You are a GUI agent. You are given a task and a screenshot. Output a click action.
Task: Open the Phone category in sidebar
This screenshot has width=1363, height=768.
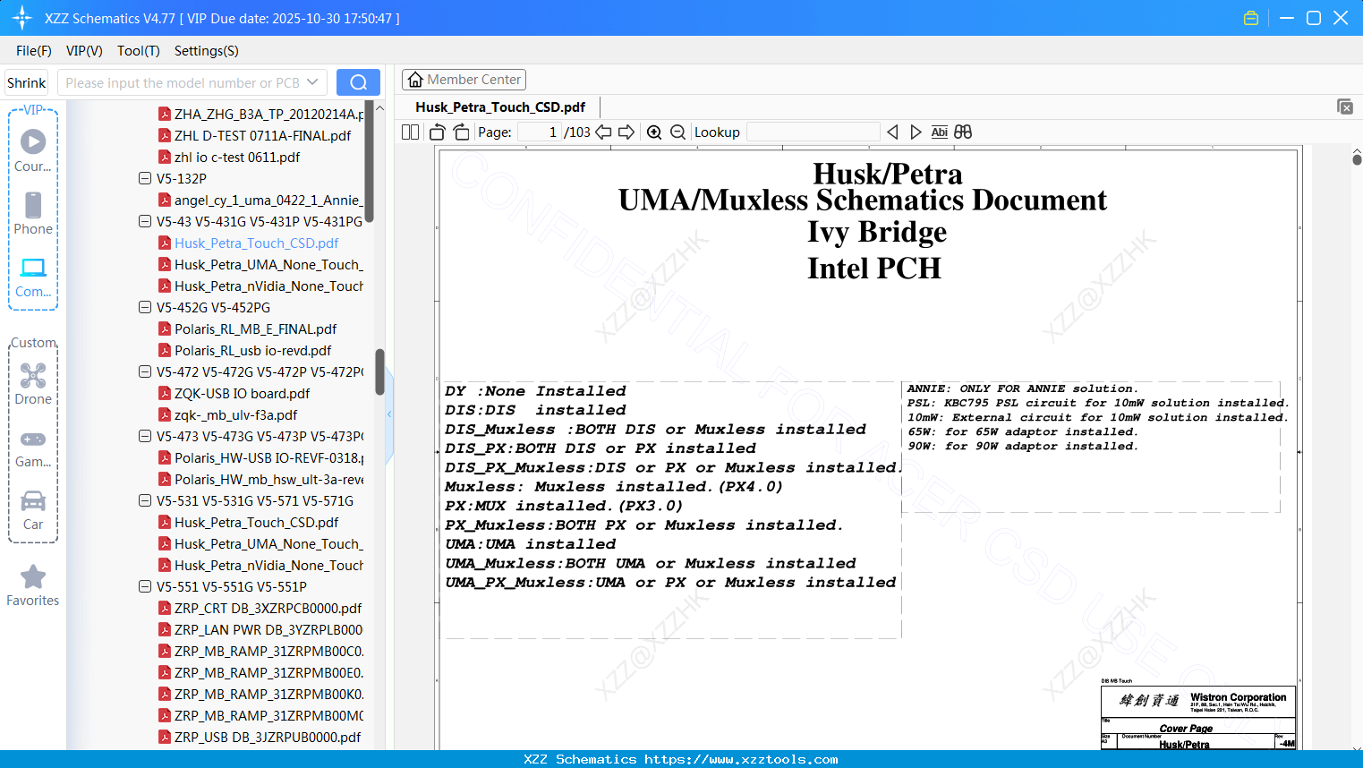(33, 213)
